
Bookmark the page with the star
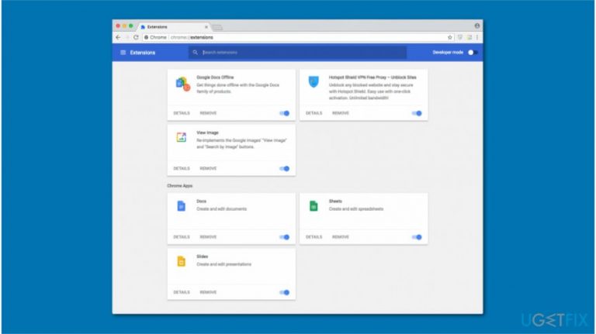(x=450, y=37)
